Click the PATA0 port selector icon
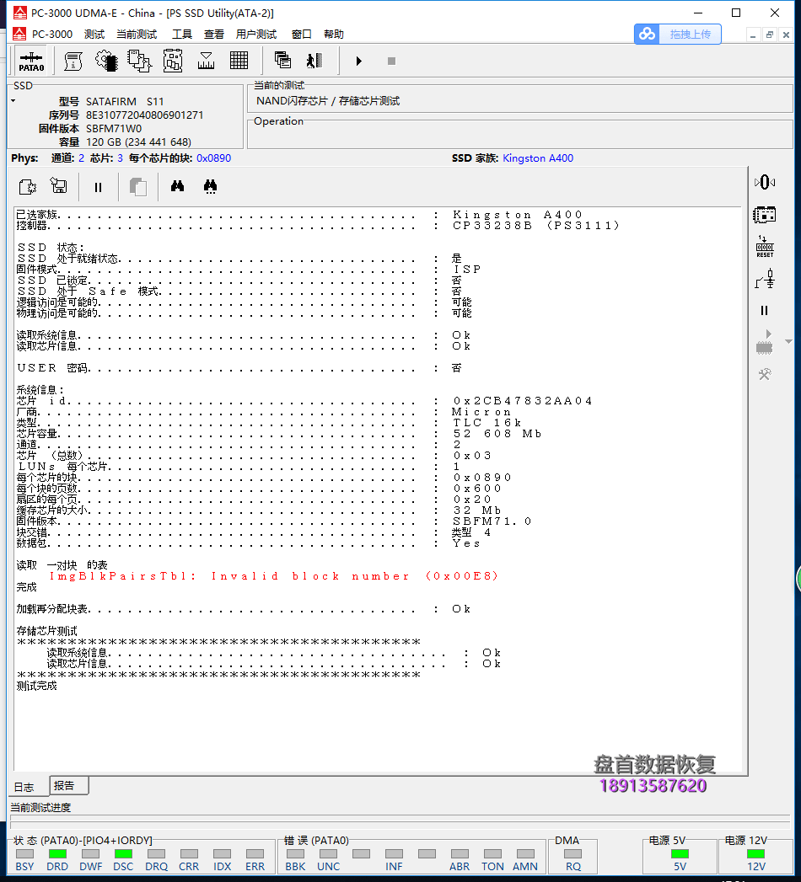The height and width of the screenshot is (882, 801). coord(31,61)
